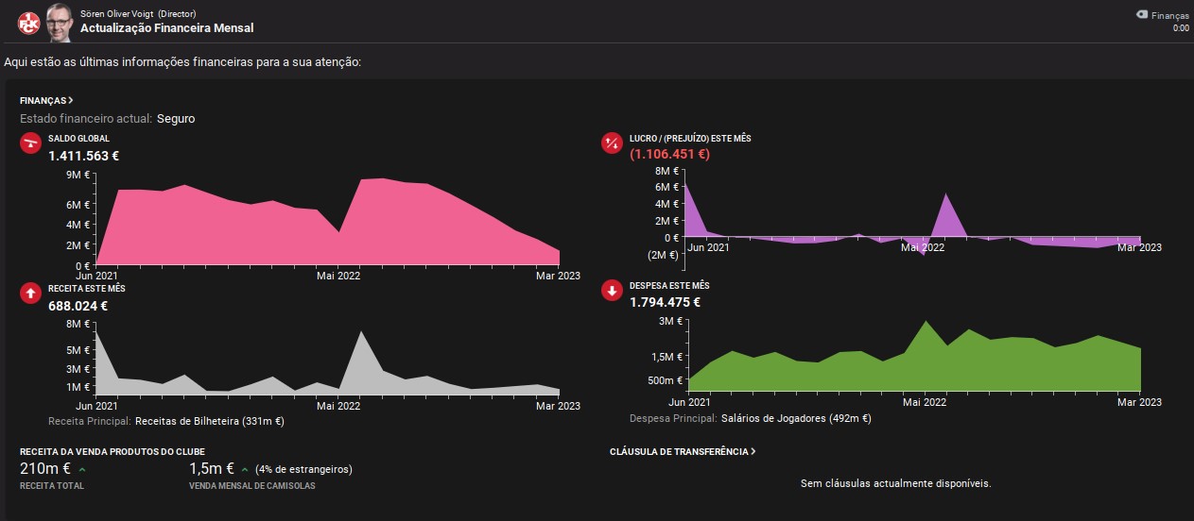Click Receitas de Bilheteira (331m €) text
The width and height of the screenshot is (1194, 521).
[x=210, y=421]
